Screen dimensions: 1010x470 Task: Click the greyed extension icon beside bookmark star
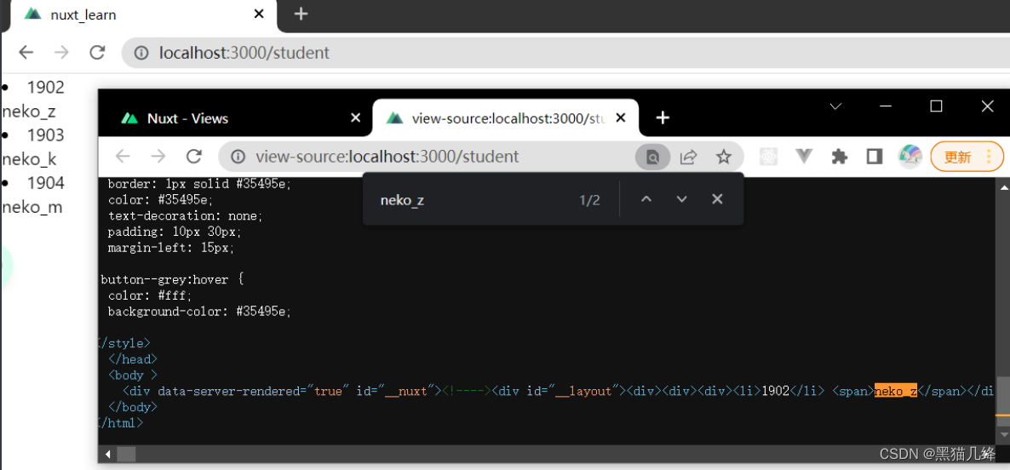tap(768, 157)
